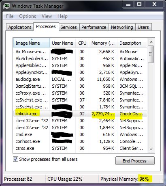Viewport: 166px width, 186px height.
Task: Click the AirMouse description cell
Action: (x=128, y=52)
